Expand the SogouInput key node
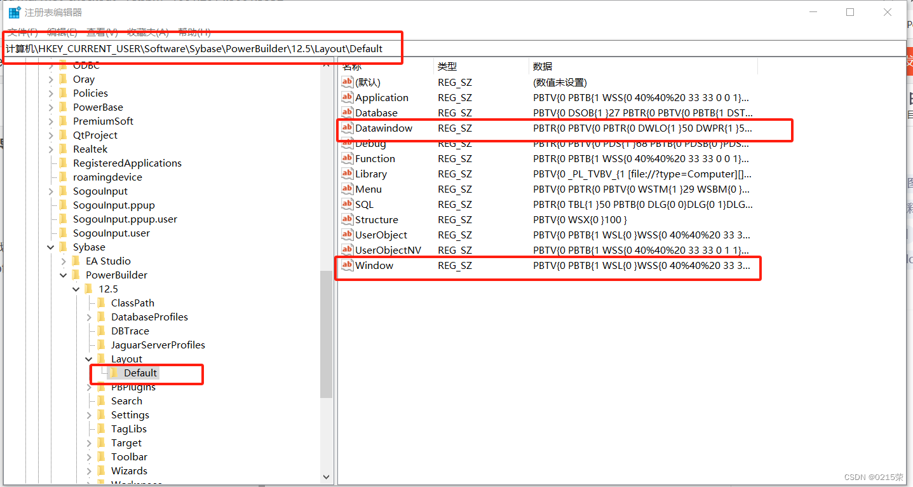 51,191
